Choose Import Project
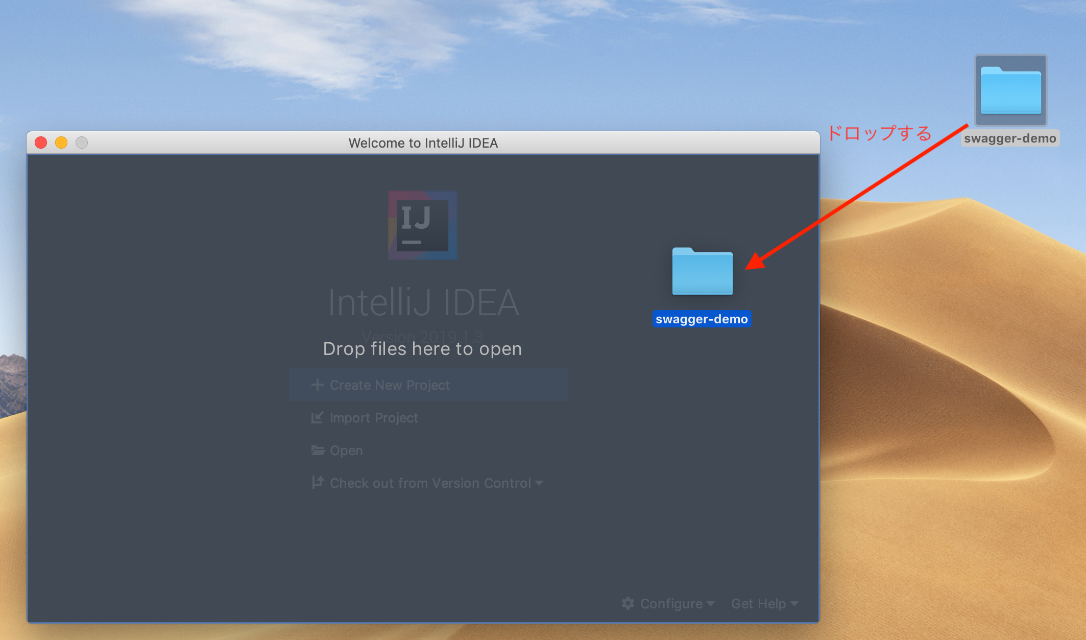The width and height of the screenshot is (1086, 640). click(374, 418)
